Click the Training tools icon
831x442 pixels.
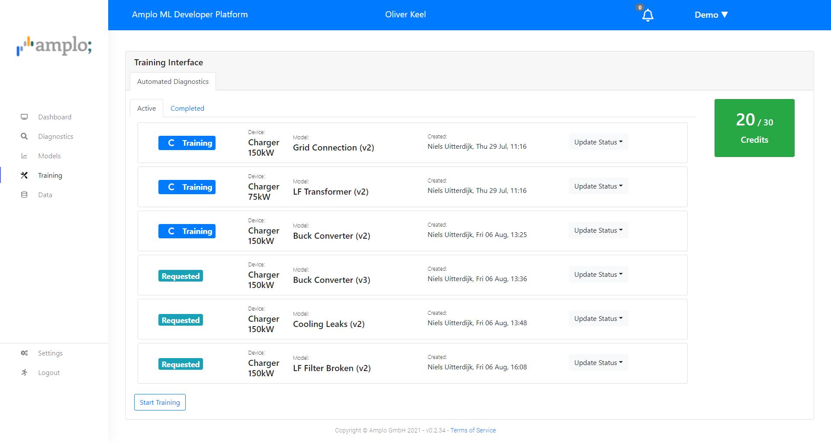click(x=24, y=175)
